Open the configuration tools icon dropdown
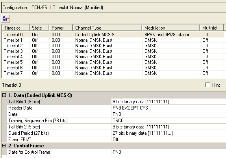The height and width of the screenshot is (158, 226). click(x=6, y=19)
